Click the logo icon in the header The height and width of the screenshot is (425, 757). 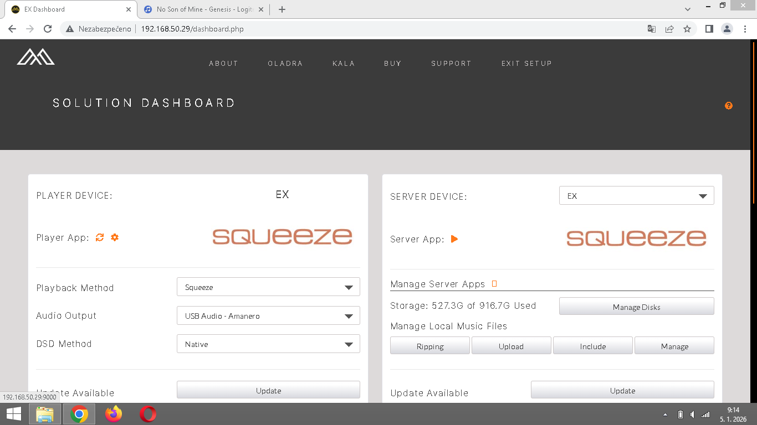(x=35, y=57)
